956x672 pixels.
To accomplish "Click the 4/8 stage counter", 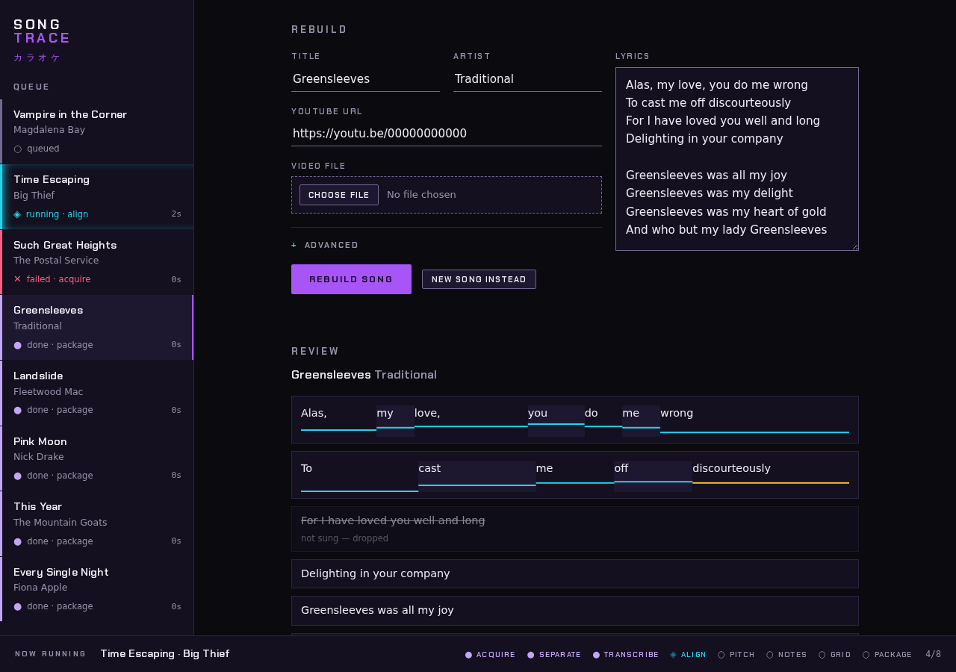I will click(933, 654).
